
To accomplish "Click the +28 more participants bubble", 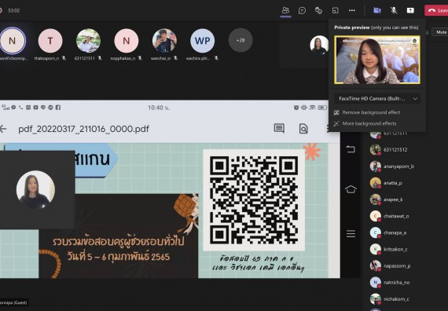I will click(x=241, y=40).
